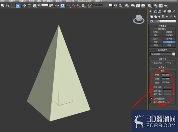Choose the rectangular selection region tool
The height and width of the screenshot is (132, 178).
pyautogui.click(x=13, y=6)
